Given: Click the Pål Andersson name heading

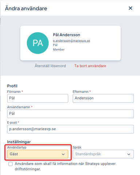Looking at the screenshot, I should (x=66, y=35).
